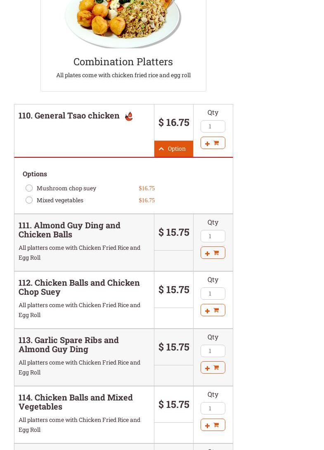324x450 pixels.
Task: Click the chevron arrow on the Option bar
Action: (x=161, y=149)
